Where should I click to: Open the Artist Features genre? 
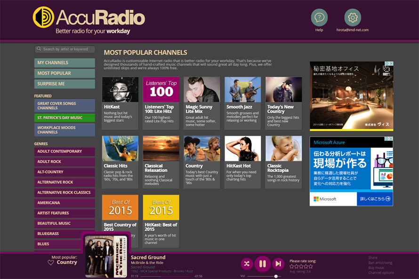pyautogui.click(x=64, y=213)
